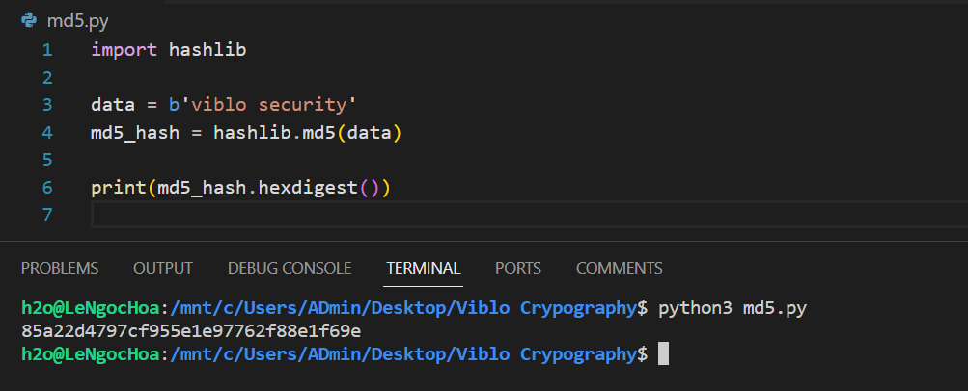Open the OUTPUT panel tab
968x391 pixels.
pos(163,268)
